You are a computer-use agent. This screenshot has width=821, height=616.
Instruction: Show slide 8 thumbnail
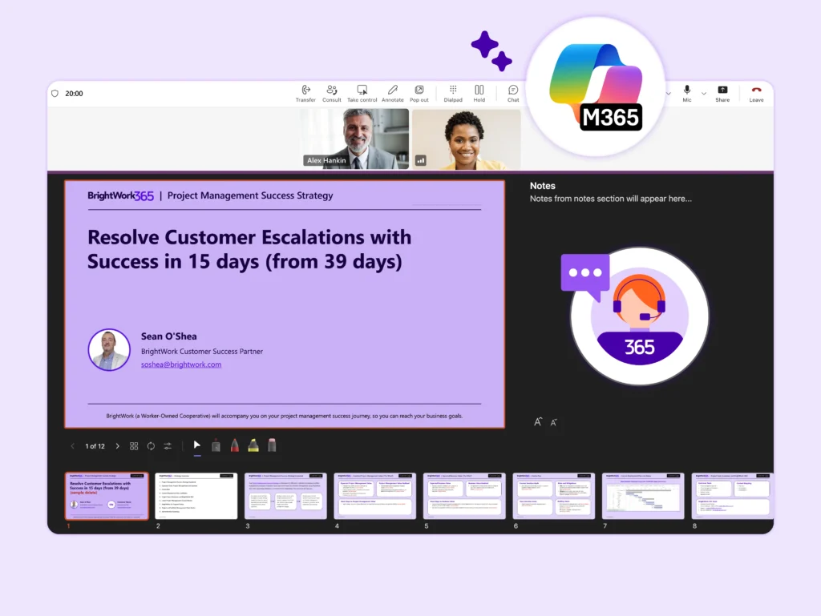point(733,496)
